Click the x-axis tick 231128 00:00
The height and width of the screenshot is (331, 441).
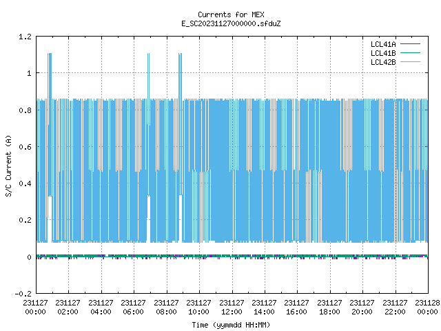427,308
